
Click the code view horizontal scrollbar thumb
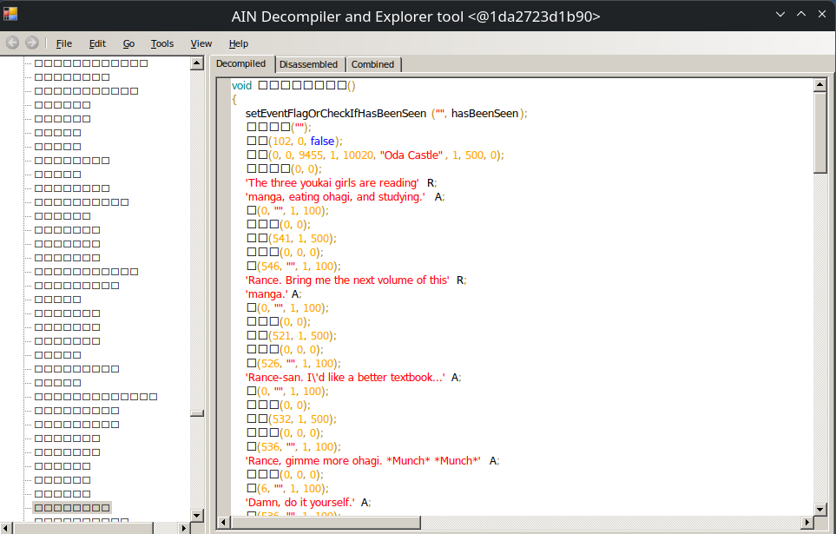click(326, 522)
